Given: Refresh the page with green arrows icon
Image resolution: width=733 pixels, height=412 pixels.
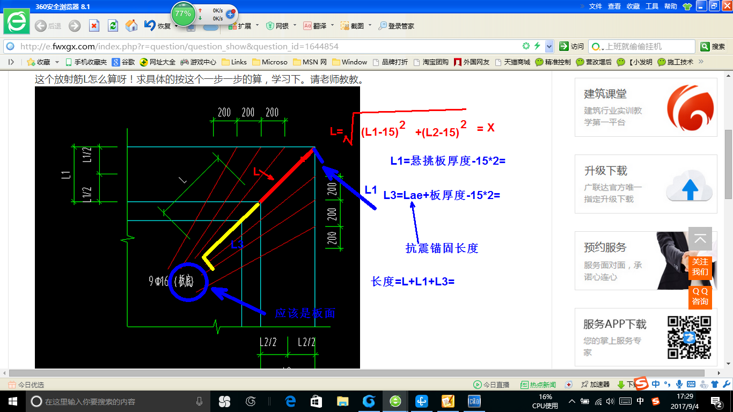Looking at the screenshot, I should coord(113,26).
